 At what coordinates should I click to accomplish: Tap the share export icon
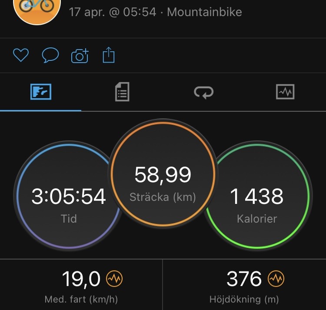click(x=108, y=55)
